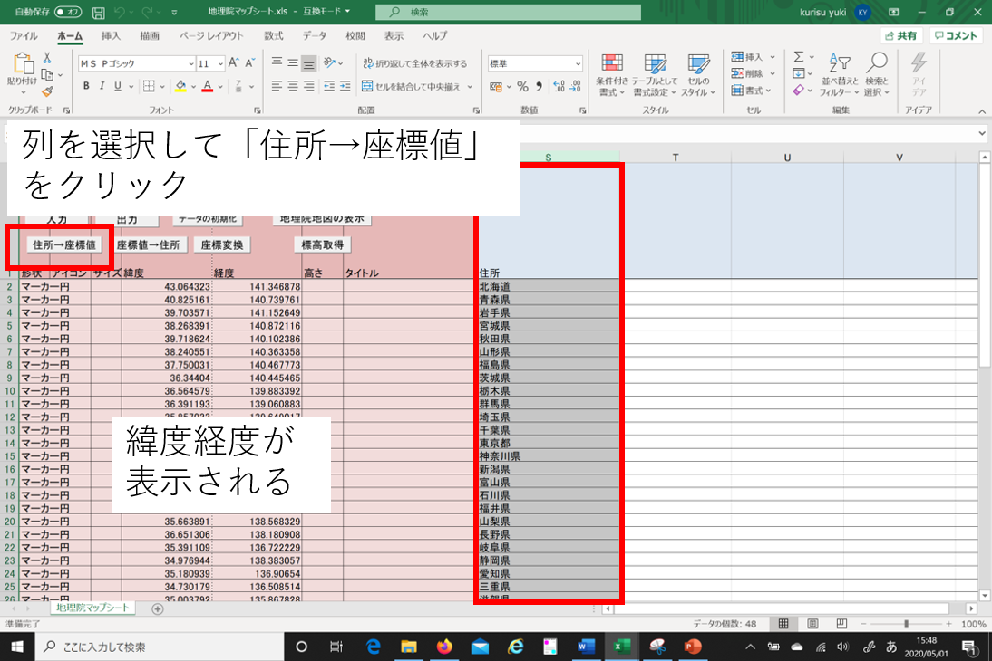
Task: Increase decimal places
Action: point(559,86)
